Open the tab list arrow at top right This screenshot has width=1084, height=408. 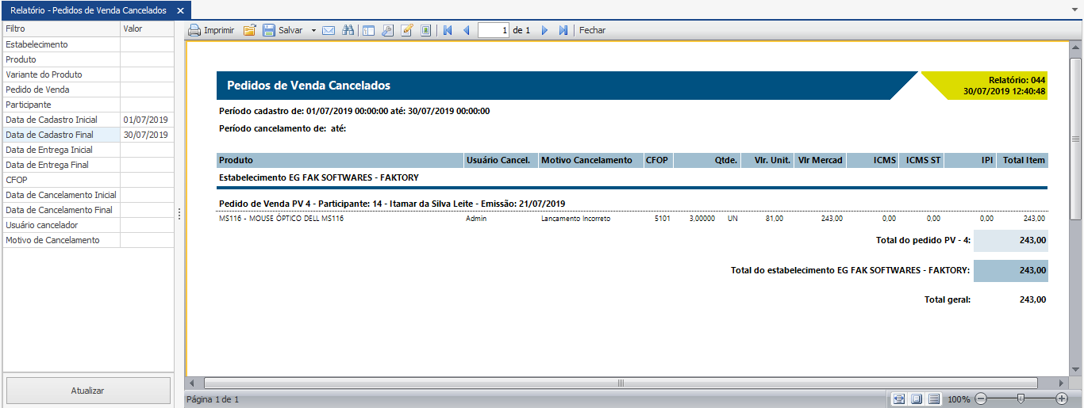coord(1075,10)
